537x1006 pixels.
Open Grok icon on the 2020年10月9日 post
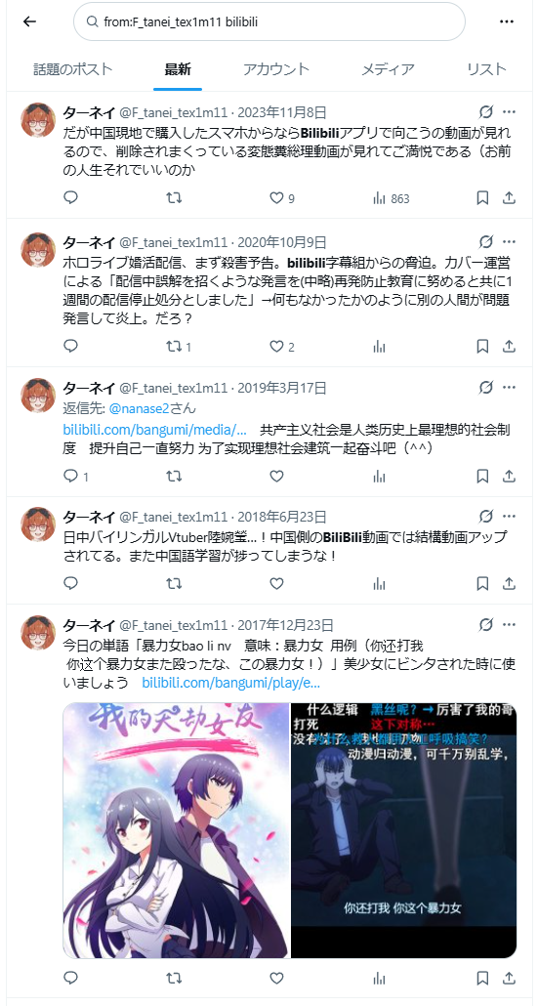coord(486,242)
